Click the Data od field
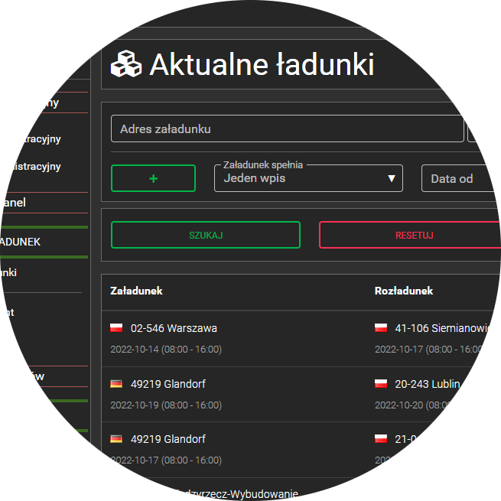This screenshot has height=501, width=501. click(460, 178)
